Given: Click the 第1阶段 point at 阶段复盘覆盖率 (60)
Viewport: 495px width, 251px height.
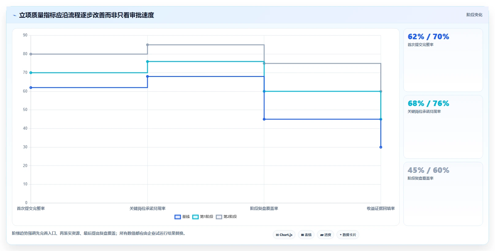Looking at the screenshot, I should coord(264,91).
